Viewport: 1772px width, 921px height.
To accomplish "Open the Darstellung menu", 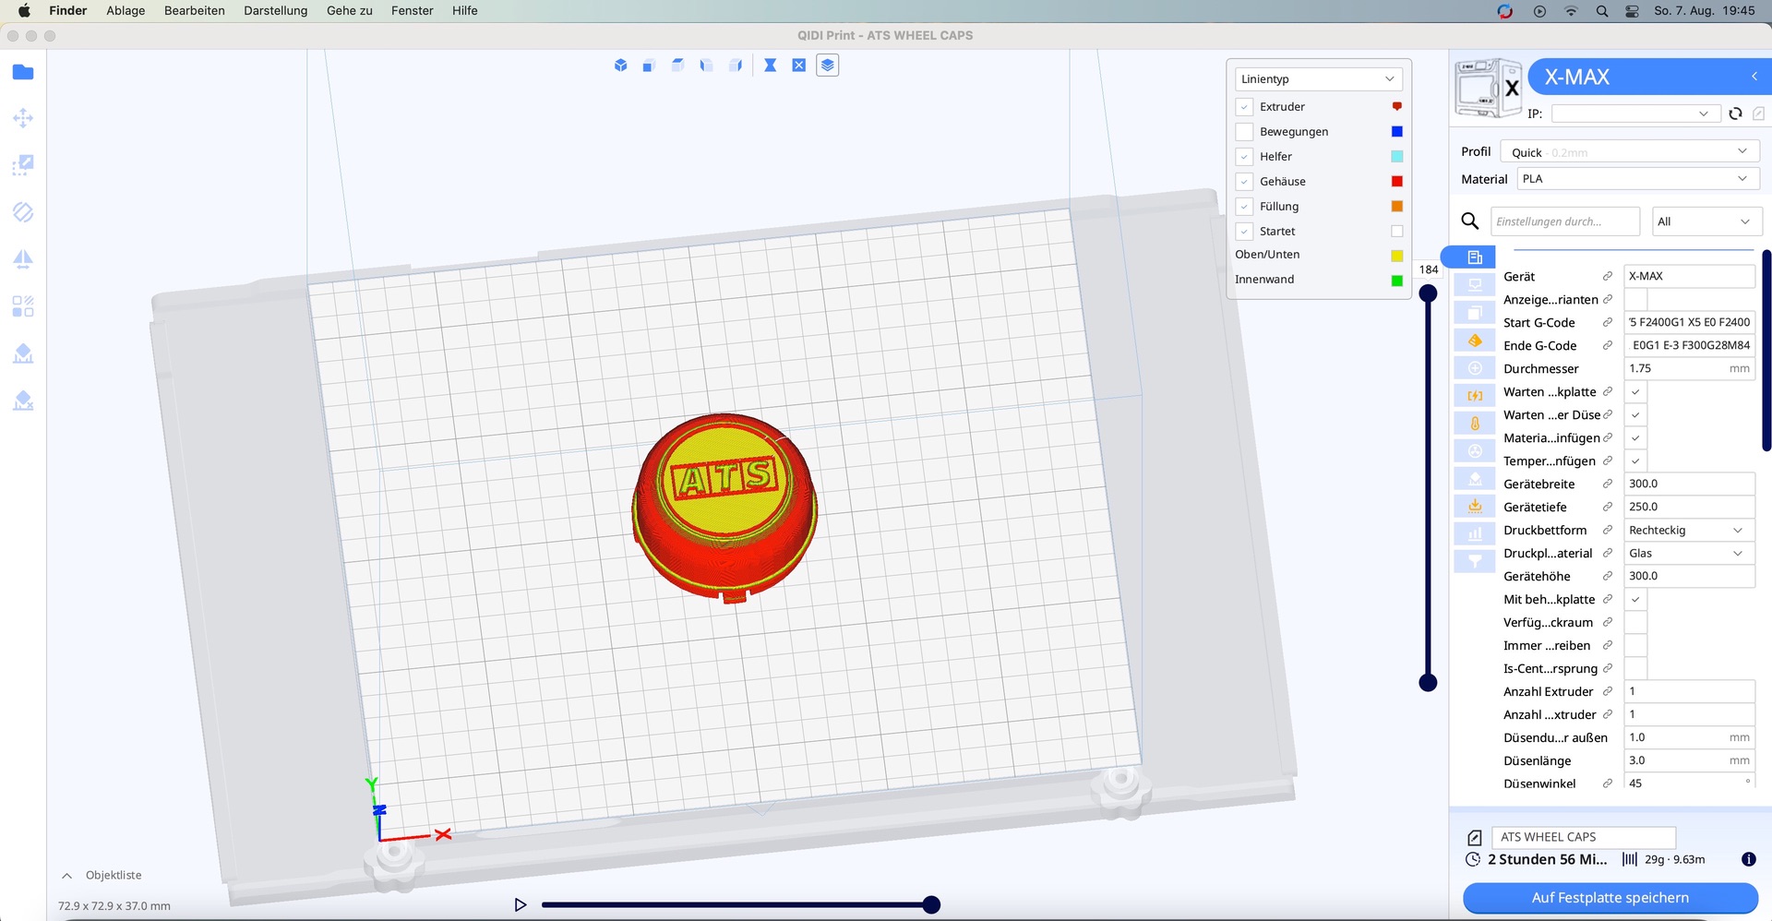I will pyautogui.click(x=275, y=11).
